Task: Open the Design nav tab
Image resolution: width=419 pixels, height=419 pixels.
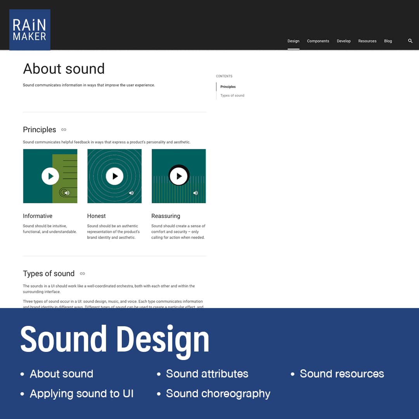Action: click(293, 41)
